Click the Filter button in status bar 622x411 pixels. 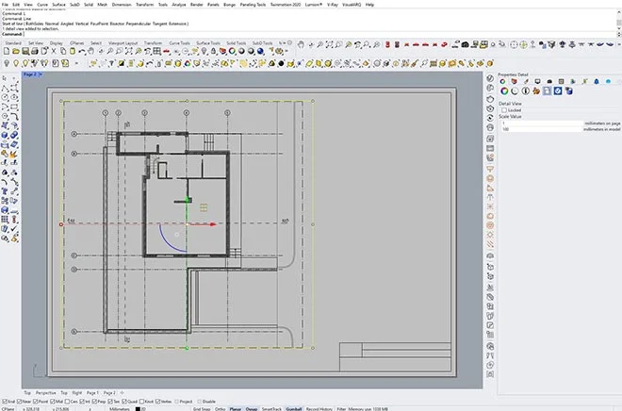[341, 408]
